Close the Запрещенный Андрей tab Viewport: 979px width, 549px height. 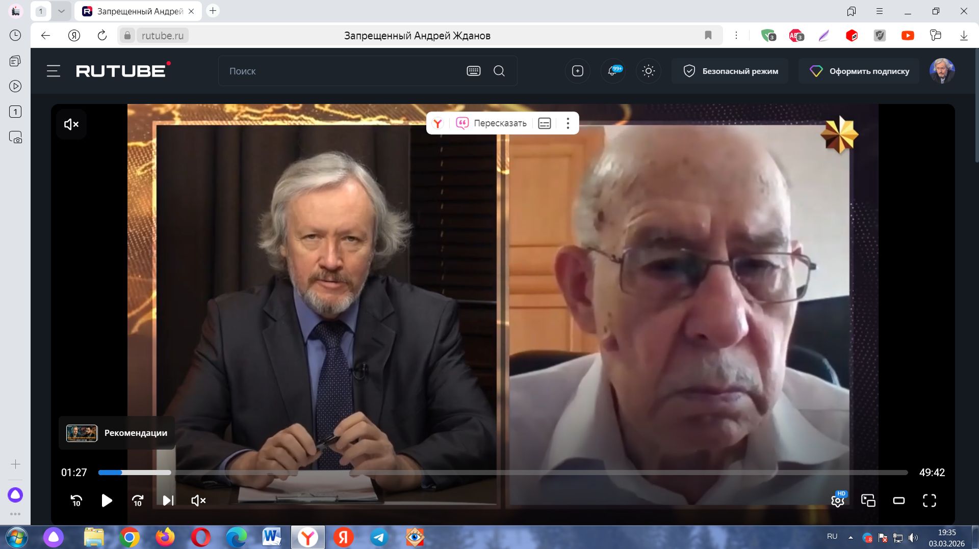pyautogui.click(x=191, y=11)
